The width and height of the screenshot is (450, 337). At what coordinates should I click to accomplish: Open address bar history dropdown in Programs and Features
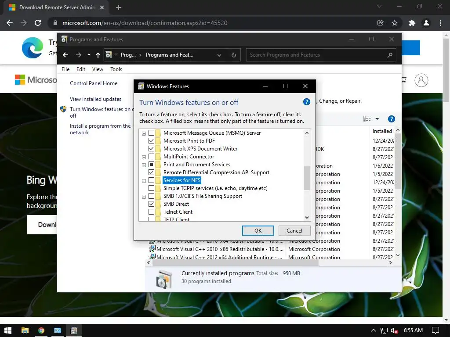click(x=219, y=55)
